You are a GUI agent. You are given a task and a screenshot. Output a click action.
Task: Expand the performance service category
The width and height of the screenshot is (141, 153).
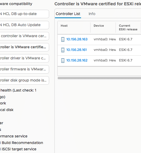click(14, 136)
